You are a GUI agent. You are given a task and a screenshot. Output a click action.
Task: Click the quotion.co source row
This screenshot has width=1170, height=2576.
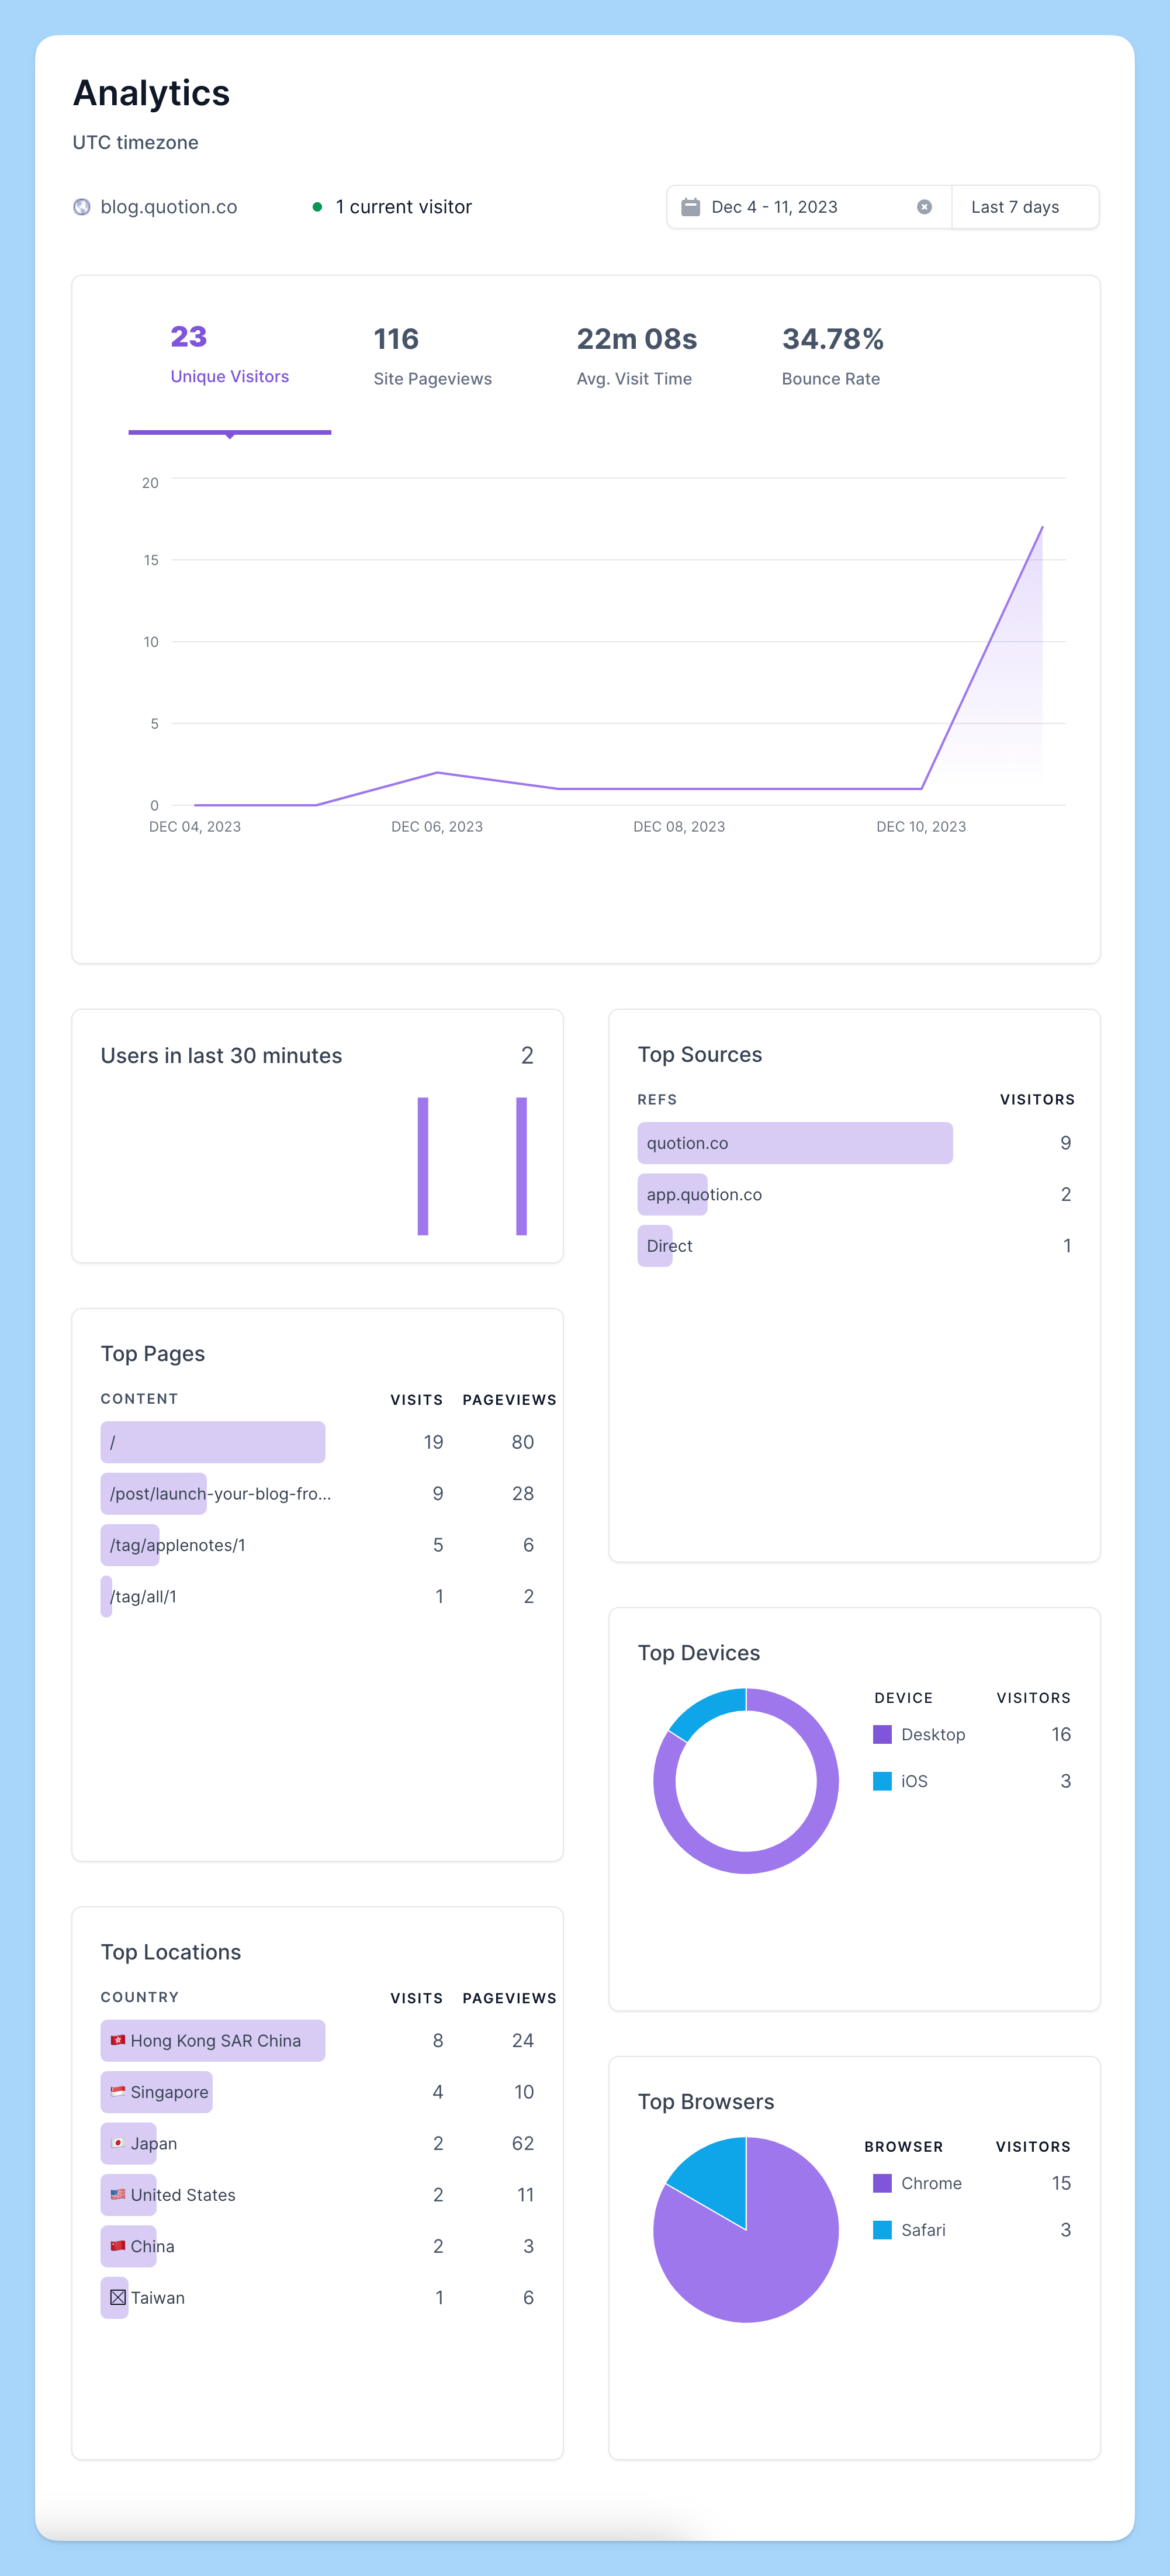coord(855,1143)
